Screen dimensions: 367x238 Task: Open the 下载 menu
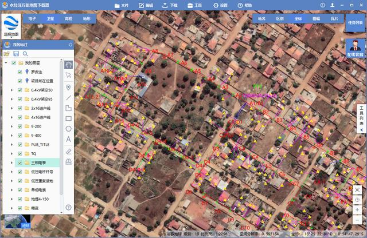[170, 5]
